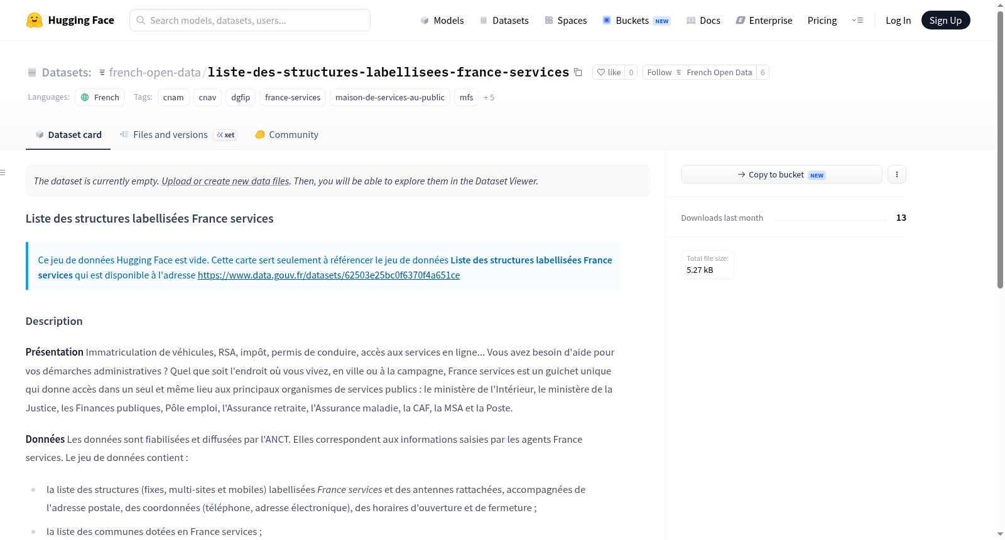1005x540 pixels.
Task: Click the xet badge on Files tab
Action: pos(225,135)
